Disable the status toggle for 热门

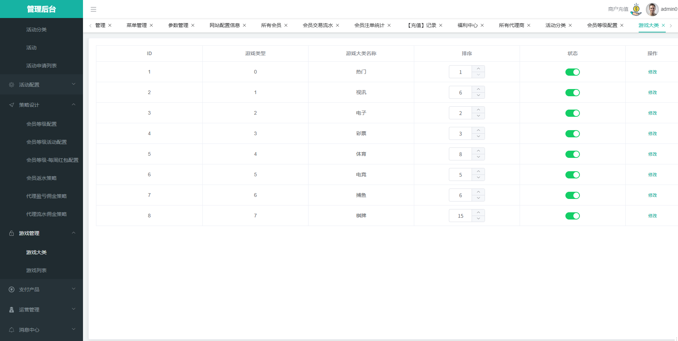tap(572, 72)
